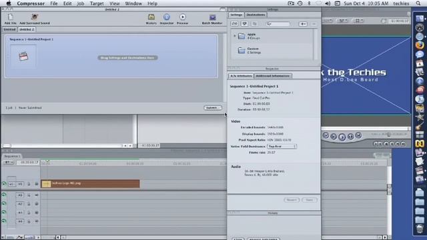427x240 pixels.
Task: Click the Finder icon in the Dock
Action: 420,19
